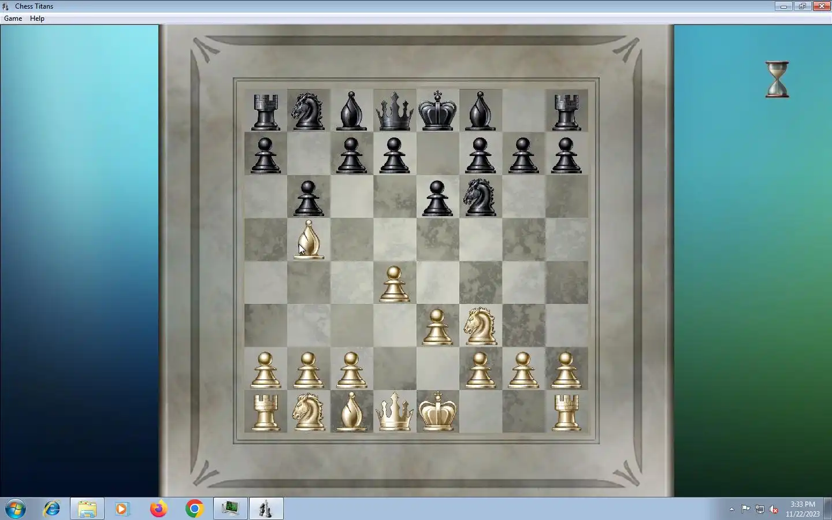The image size is (832, 520).
Task: Switch to the Chess Titans taskbar button
Action: point(266,509)
